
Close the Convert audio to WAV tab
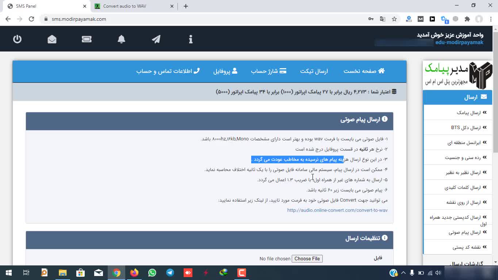tap(172, 6)
